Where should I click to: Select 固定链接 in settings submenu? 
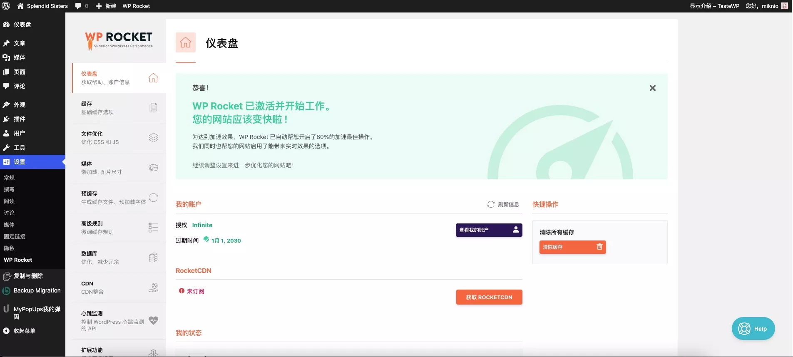click(x=15, y=236)
